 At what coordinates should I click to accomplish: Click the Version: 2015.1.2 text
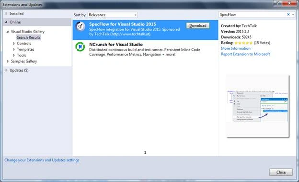pyautogui.click(x=235, y=32)
